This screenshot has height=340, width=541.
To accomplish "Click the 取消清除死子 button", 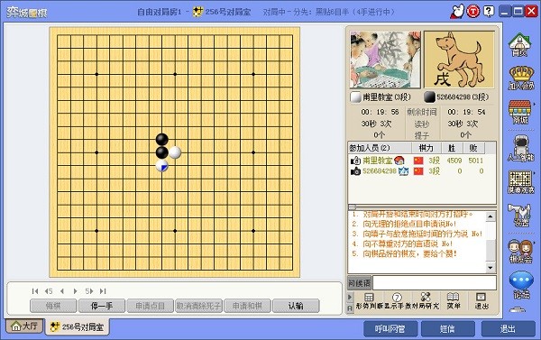I will point(198,306).
